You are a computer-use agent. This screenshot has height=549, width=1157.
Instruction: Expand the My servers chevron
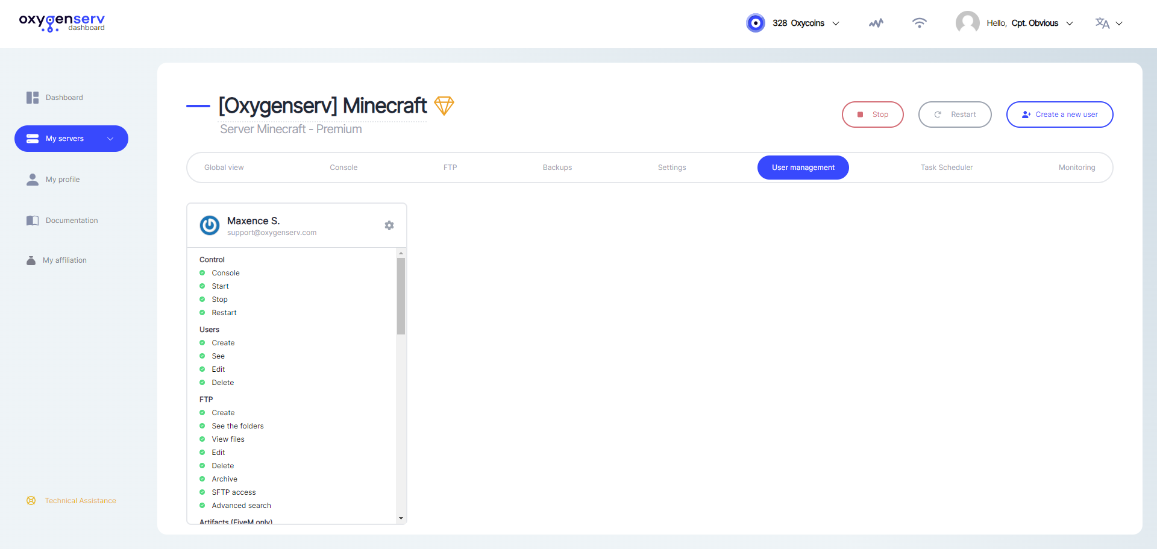click(x=110, y=139)
